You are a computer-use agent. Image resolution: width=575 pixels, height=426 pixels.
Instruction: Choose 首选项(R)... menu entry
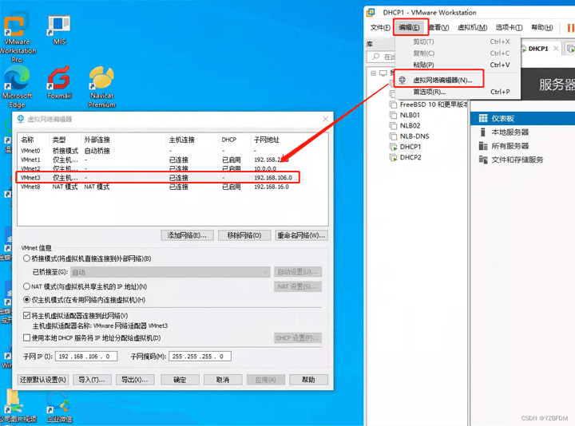point(458,92)
